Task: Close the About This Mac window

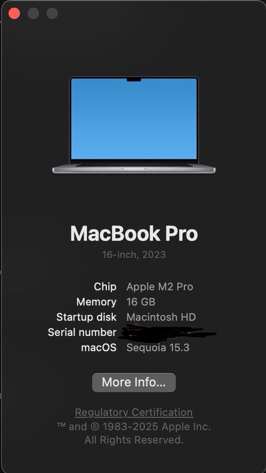Action: tap(14, 13)
